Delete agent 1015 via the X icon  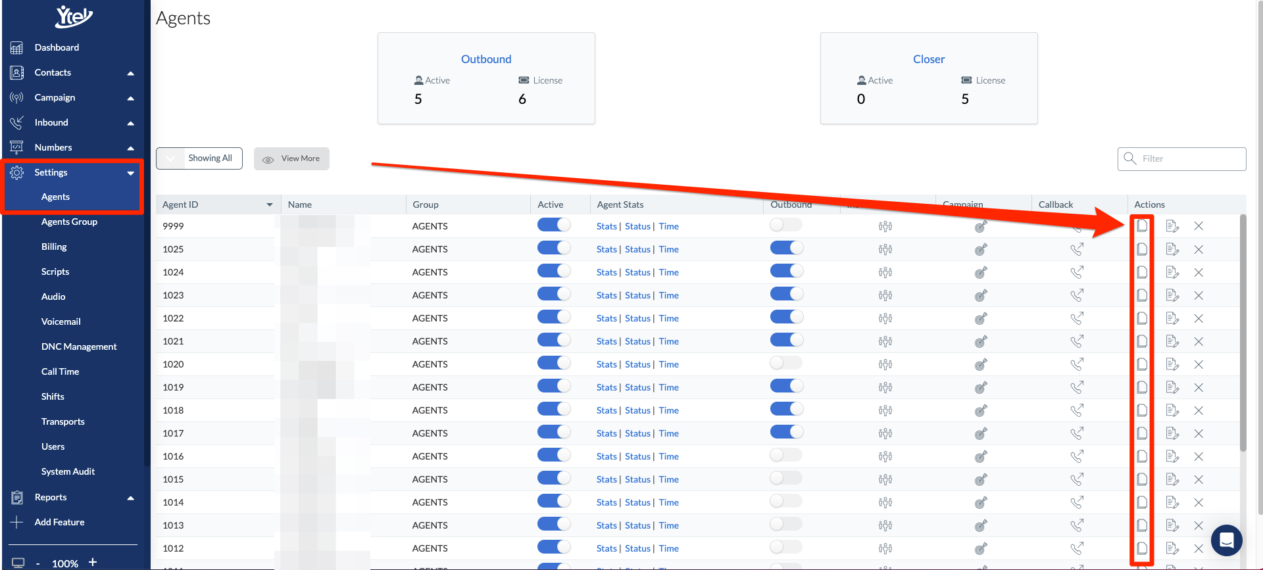pyautogui.click(x=1199, y=479)
